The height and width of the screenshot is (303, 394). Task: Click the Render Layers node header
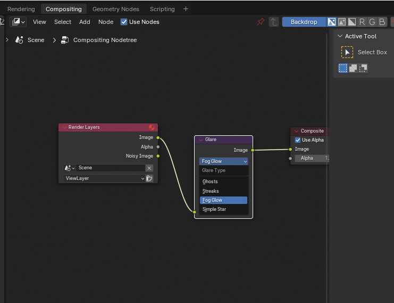[x=108, y=127]
